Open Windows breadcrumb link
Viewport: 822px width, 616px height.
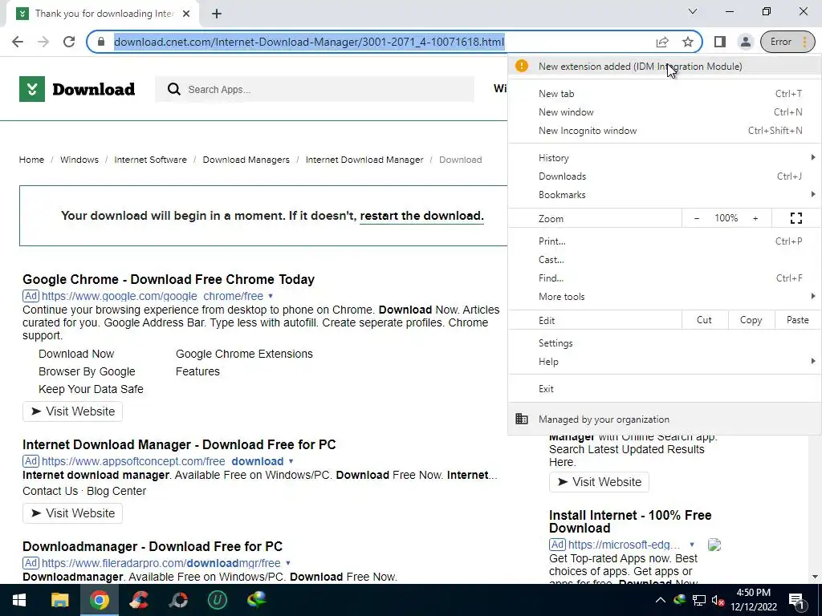(x=79, y=160)
